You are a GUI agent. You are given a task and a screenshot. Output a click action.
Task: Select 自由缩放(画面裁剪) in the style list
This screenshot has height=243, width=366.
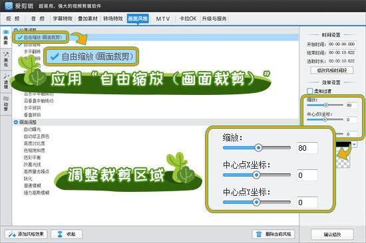pyautogui.click(x=43, y=37)
